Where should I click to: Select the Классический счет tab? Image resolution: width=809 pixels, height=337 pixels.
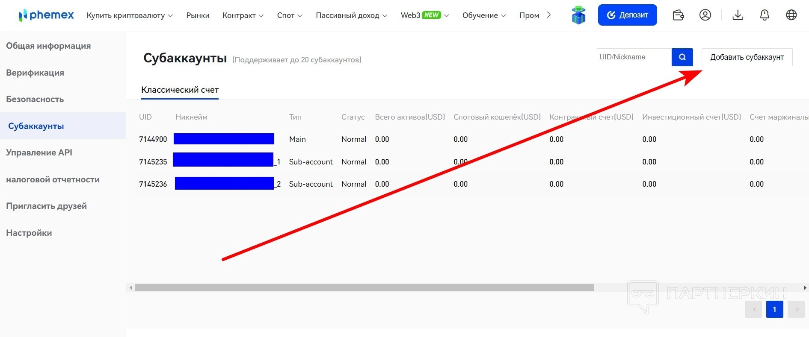tap(180, 90)
